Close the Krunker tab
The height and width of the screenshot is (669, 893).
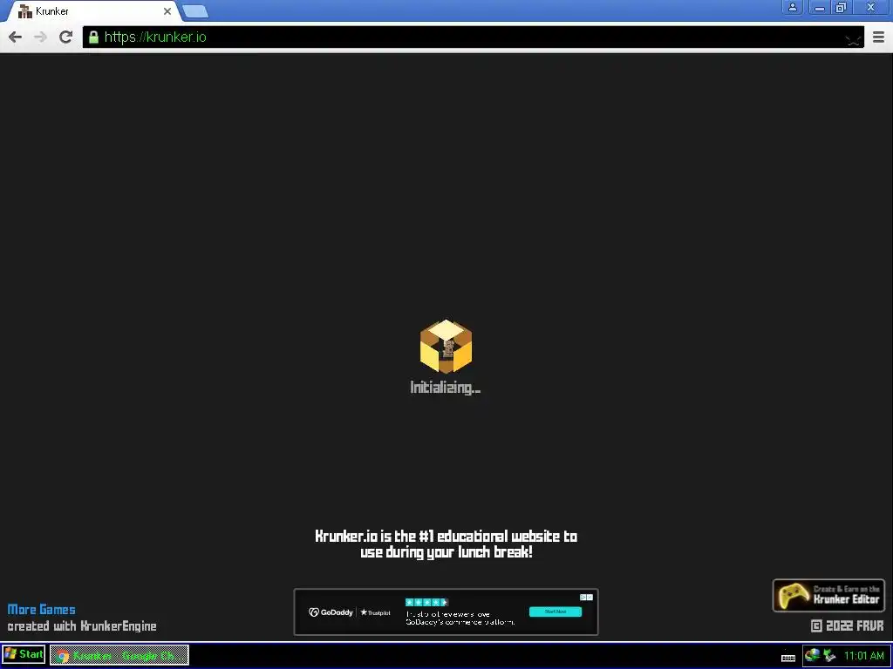coord(167,11)
